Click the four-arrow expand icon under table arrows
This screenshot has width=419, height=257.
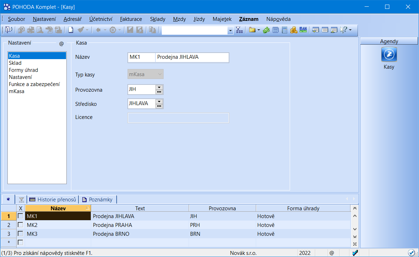[355, 244]
